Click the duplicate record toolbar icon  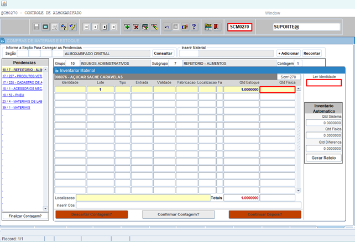(145, 27)
